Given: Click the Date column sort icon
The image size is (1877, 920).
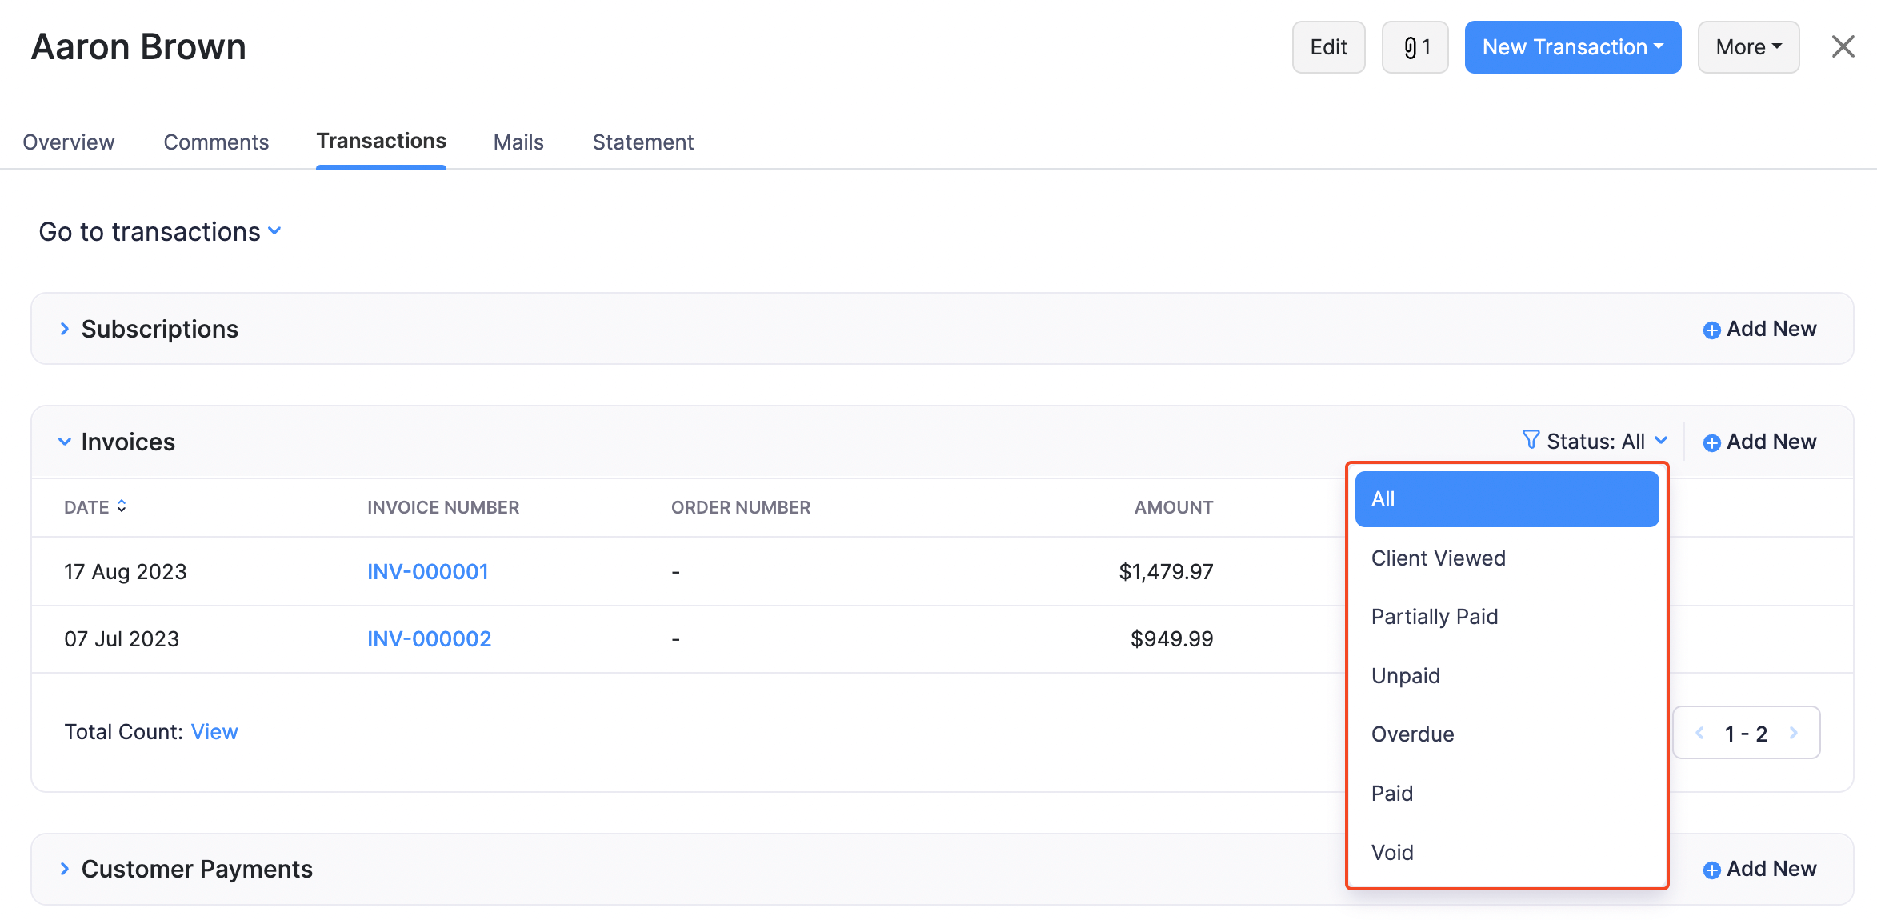Looking at the screenshot, I should 122,506.
